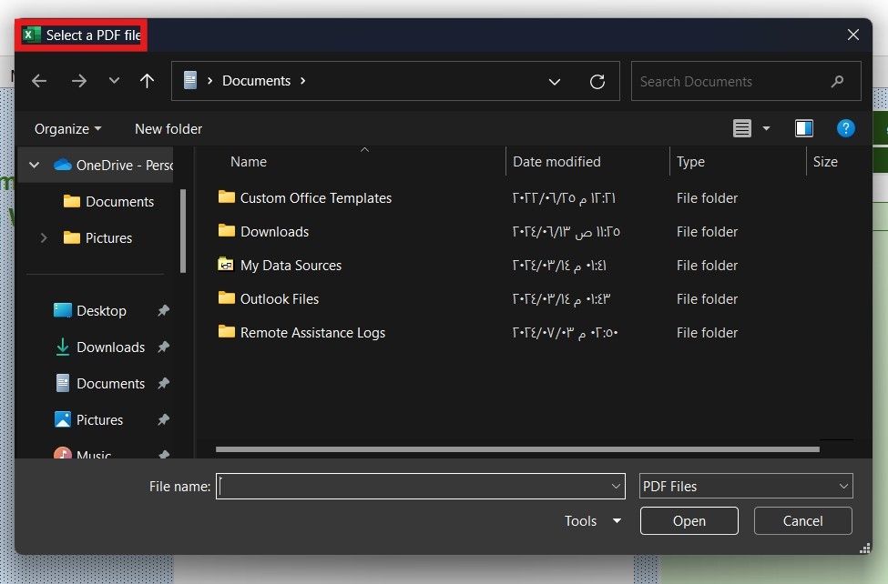The image size is (888, 584).
Task: Click the New folder button
Action: tap(168, 129)
